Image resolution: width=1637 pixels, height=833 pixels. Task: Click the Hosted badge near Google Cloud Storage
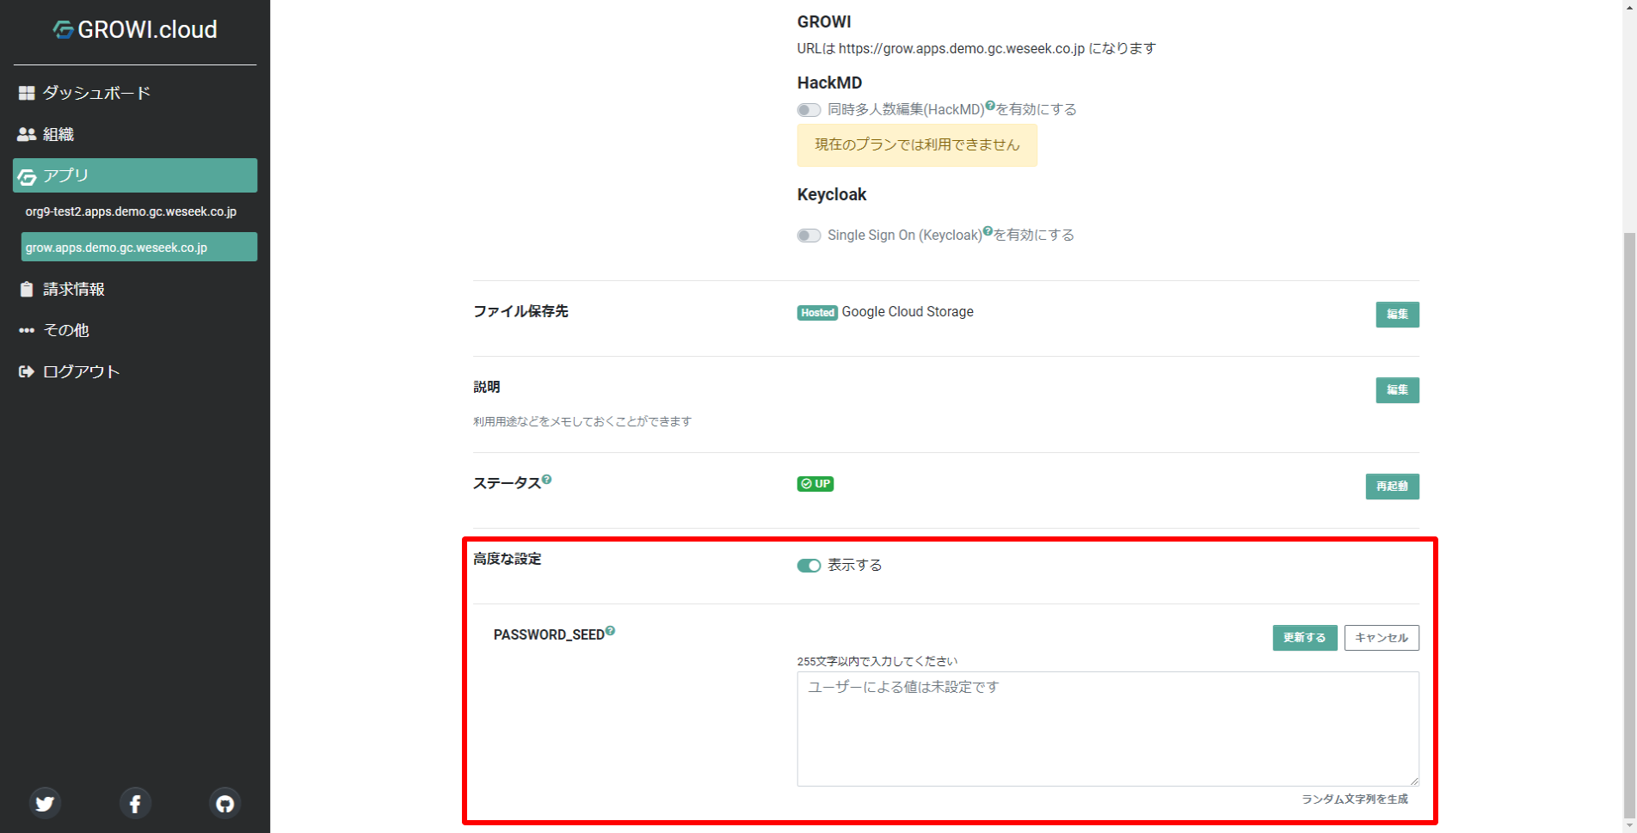tap(817, 313)
